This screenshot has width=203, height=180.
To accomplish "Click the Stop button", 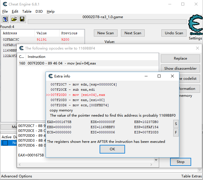I will tap(180, 162).
